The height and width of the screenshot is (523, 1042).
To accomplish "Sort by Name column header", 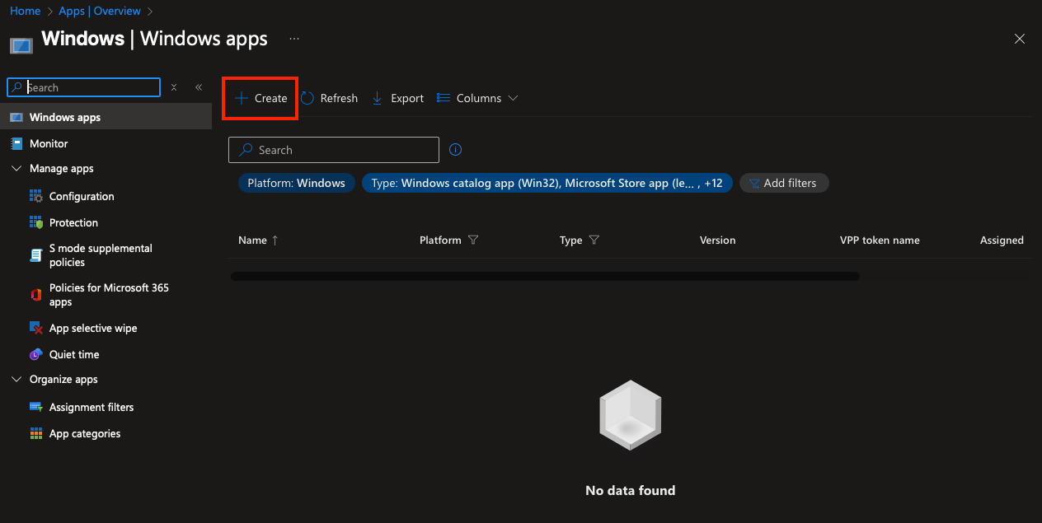I will pos(252,240).
